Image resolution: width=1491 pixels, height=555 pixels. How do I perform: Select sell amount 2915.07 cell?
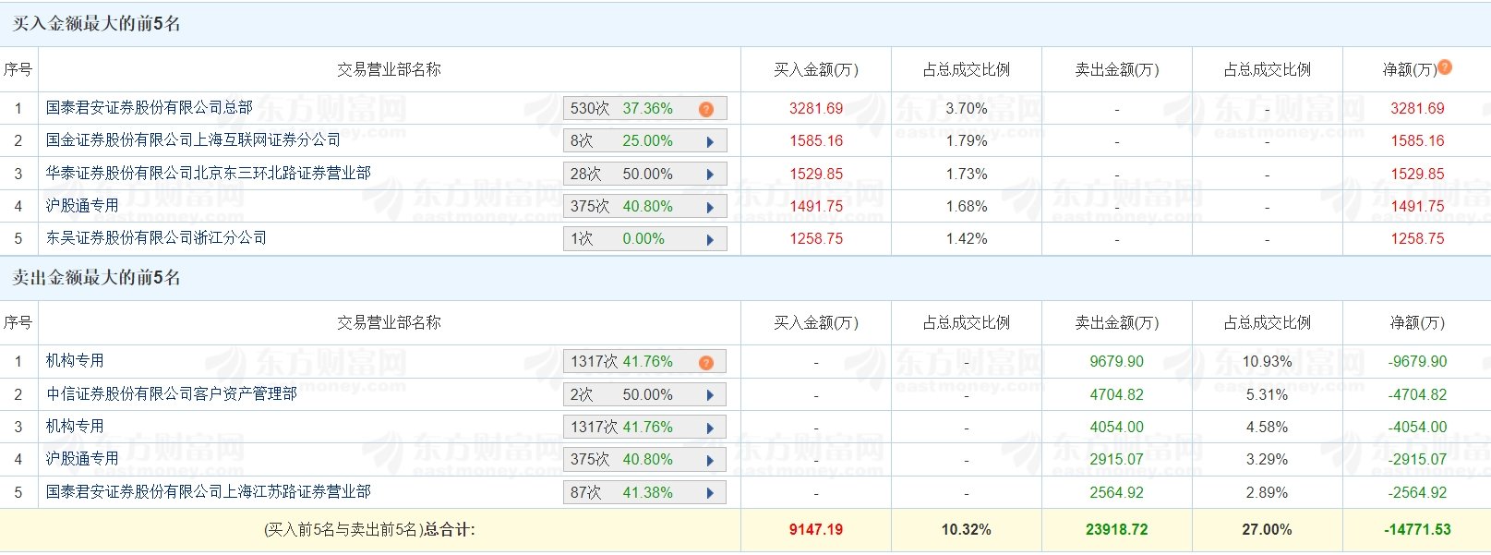point(1117,460)
